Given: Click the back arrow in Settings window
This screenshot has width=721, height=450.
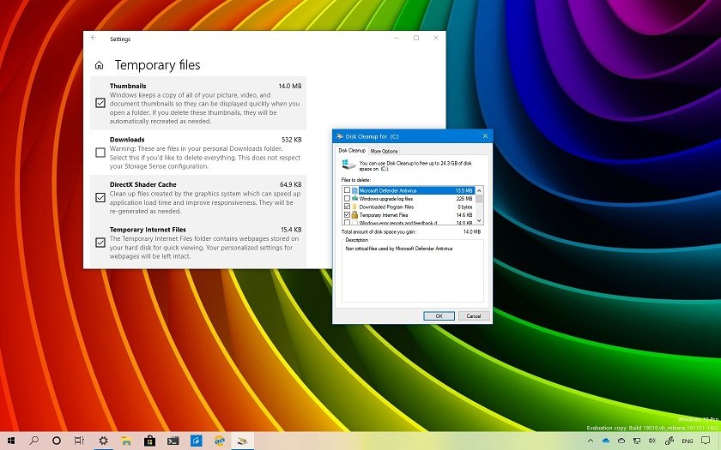Looking at the screenshot, I should pos(94,39).
